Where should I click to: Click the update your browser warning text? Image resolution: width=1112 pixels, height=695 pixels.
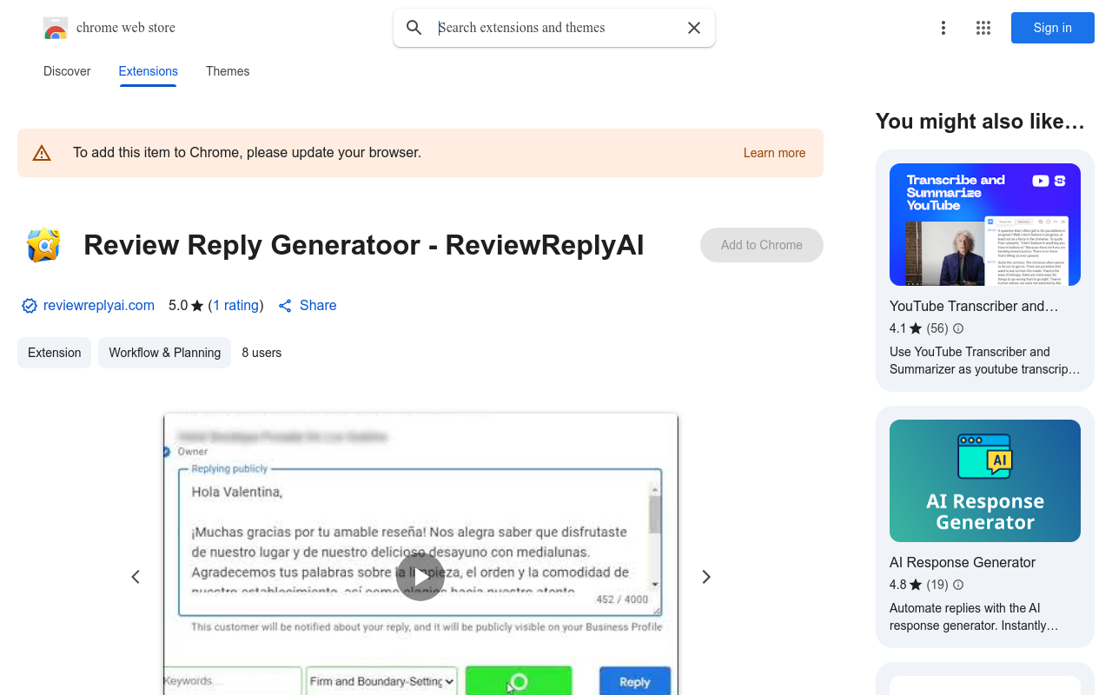pyautogui.click(x=248, y=153)
